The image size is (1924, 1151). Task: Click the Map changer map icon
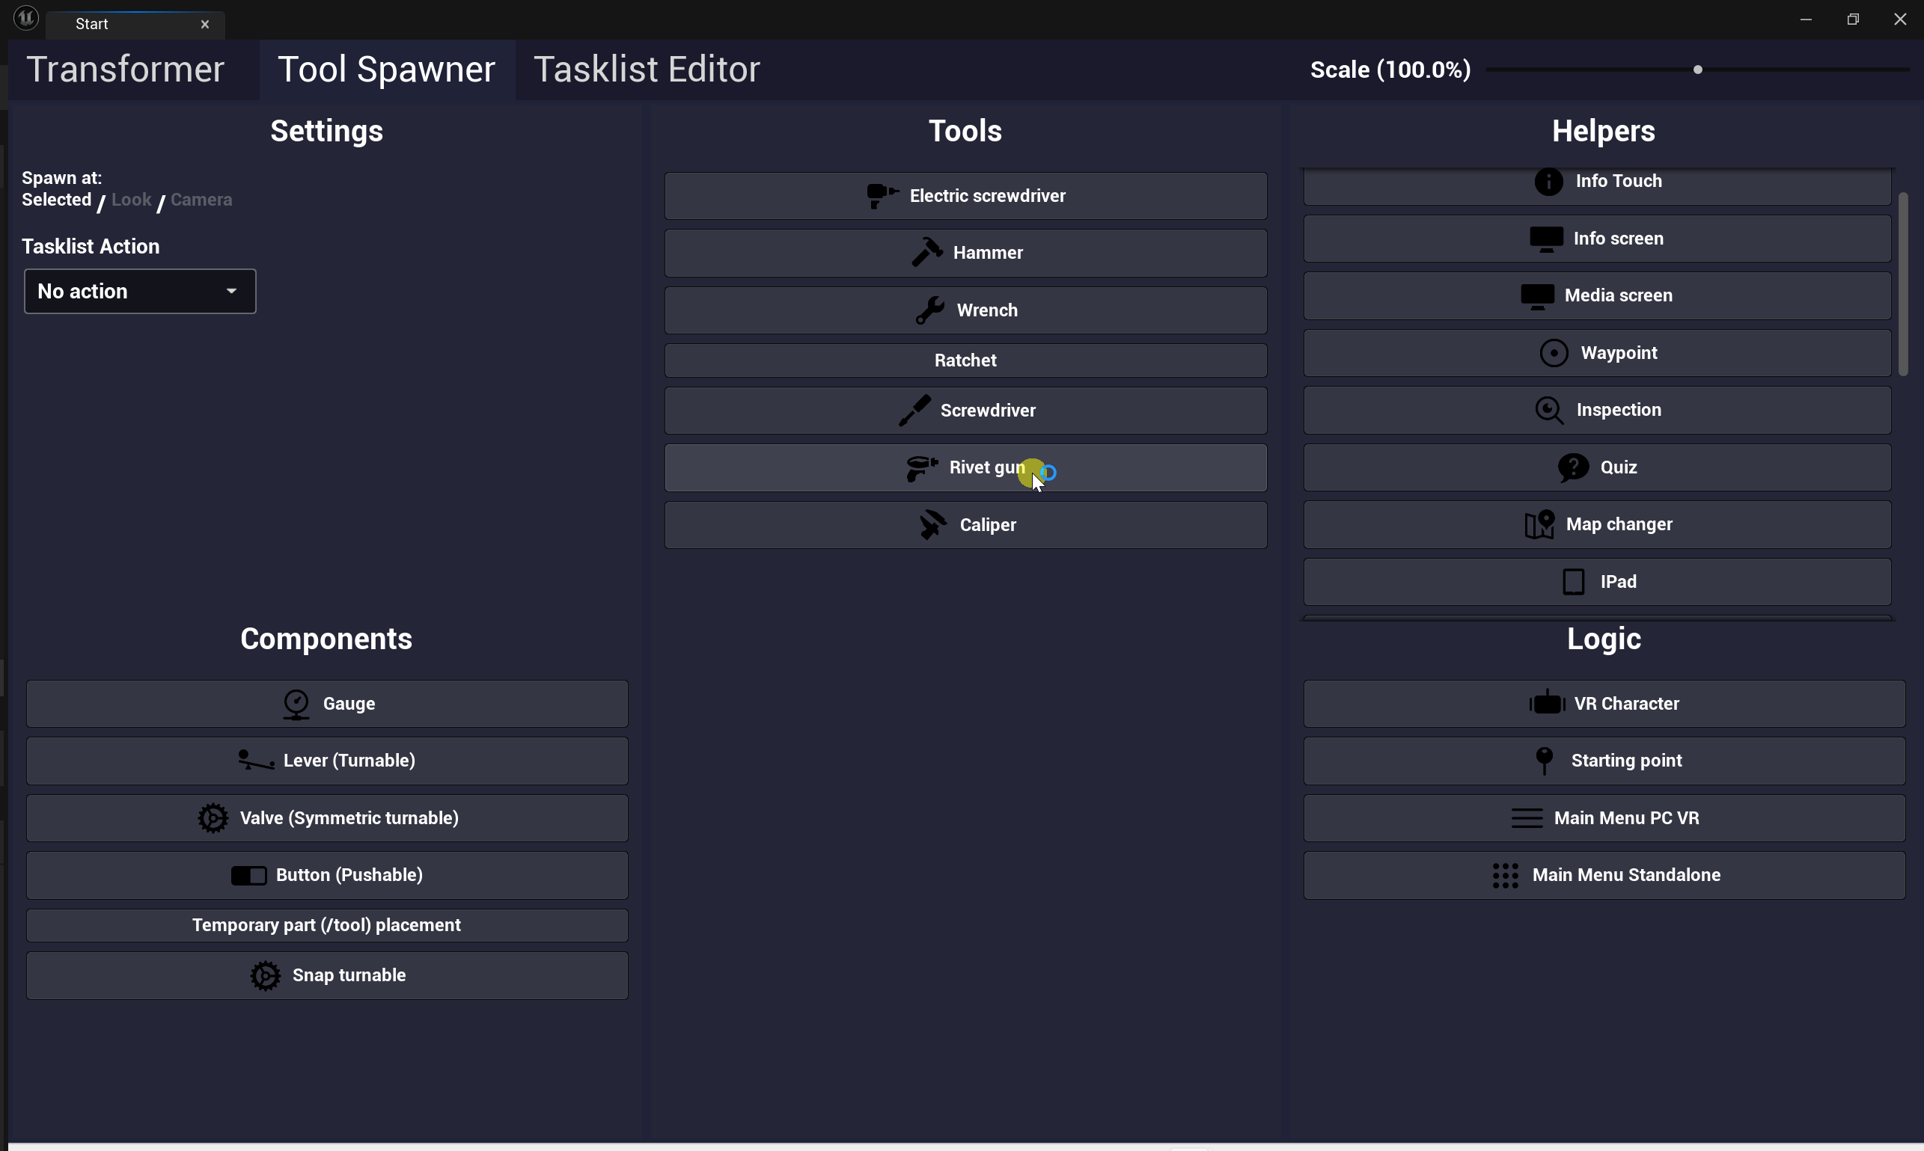[x=1539, y=525]
